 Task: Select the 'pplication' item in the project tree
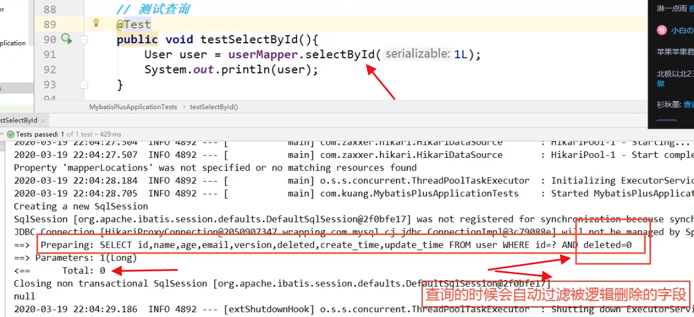(x=13, y=43)
